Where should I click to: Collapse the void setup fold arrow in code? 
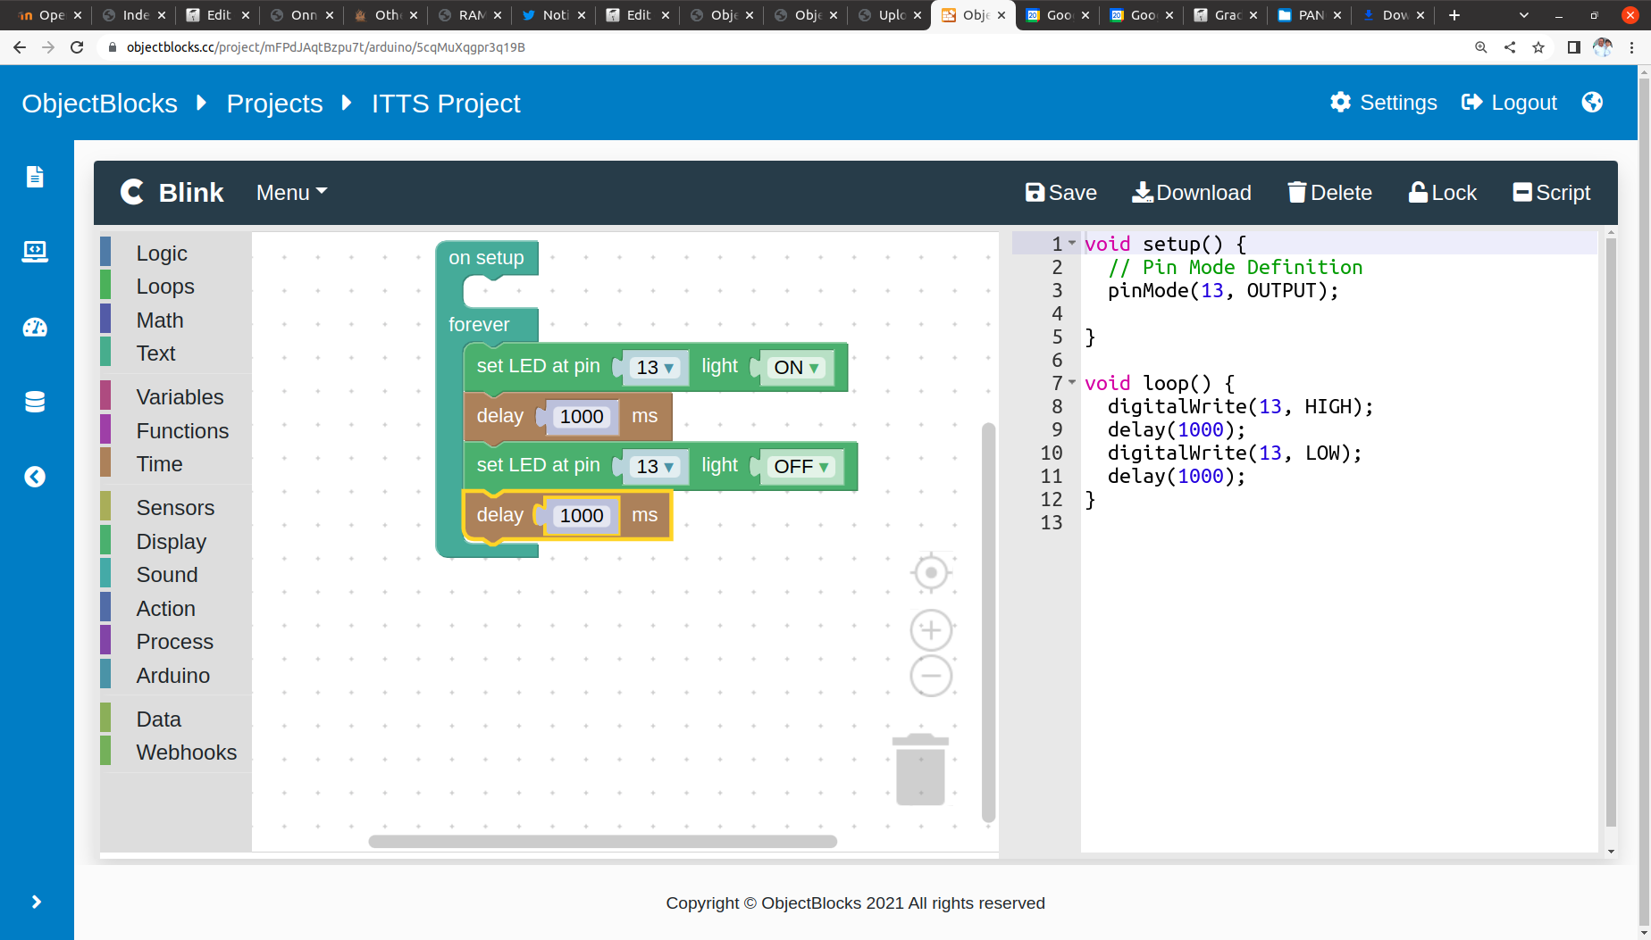tap(1072, 244)
